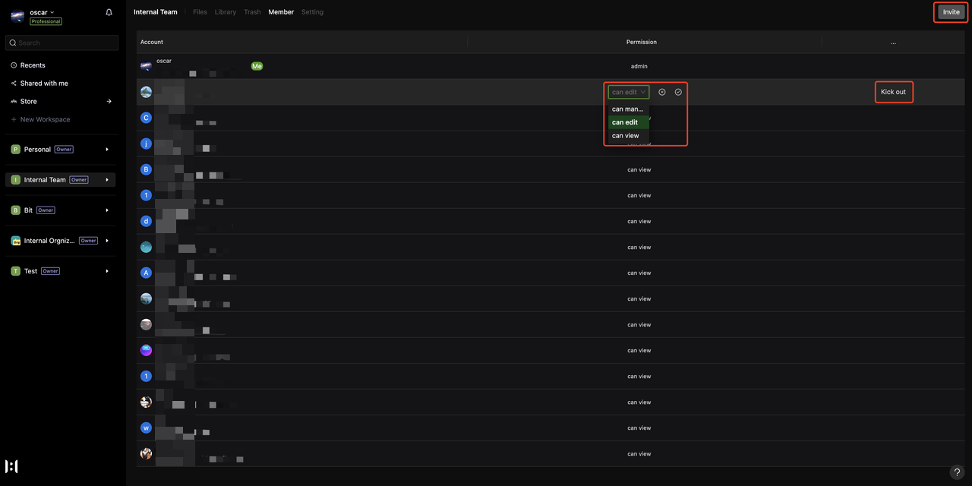Click the notification bell icon
Viewport: 972px width, 486px height.
pyautogui.click(x=109, y=13)
